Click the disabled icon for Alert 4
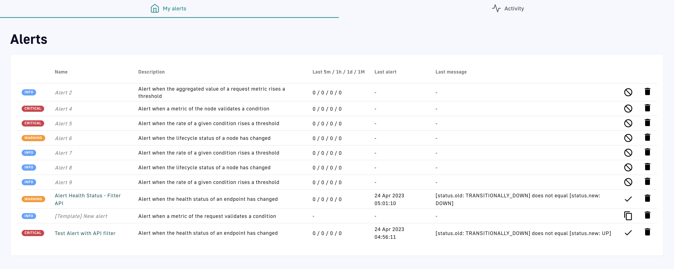Screen dimensions: 674x269 628,109
